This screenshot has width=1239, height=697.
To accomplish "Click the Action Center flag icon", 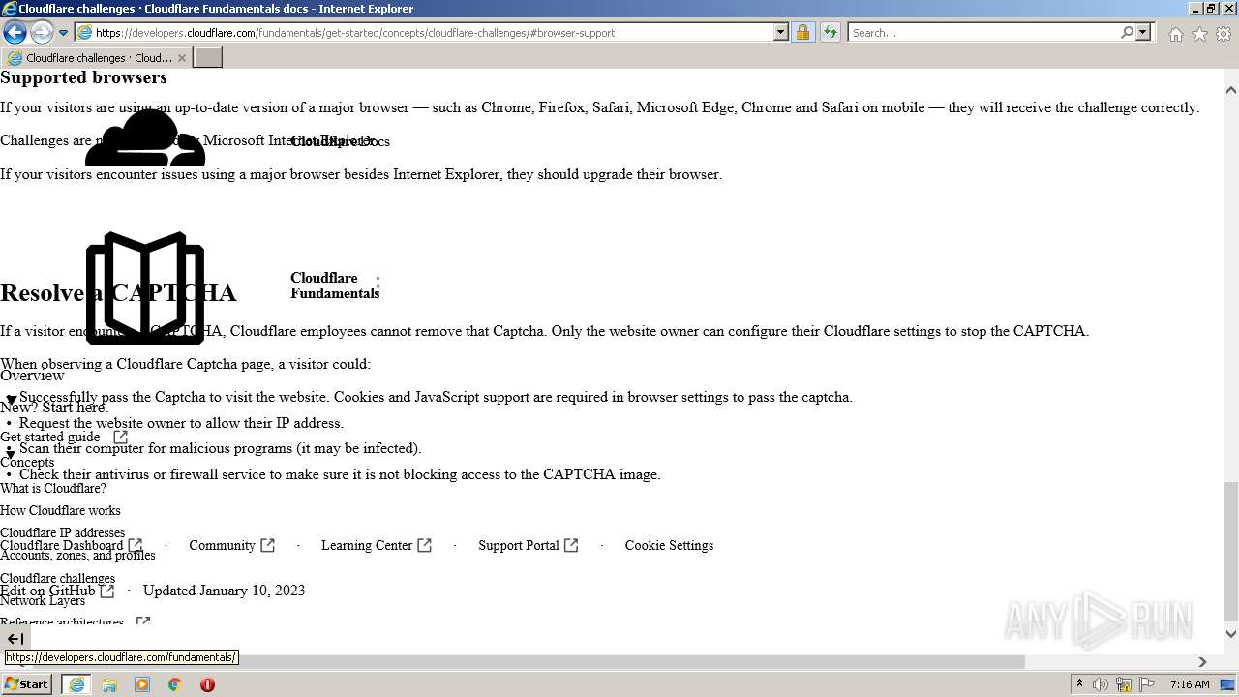I will [1148, 684].
